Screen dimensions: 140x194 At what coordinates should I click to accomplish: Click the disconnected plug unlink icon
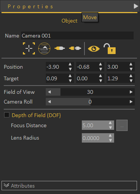(75, 48)
